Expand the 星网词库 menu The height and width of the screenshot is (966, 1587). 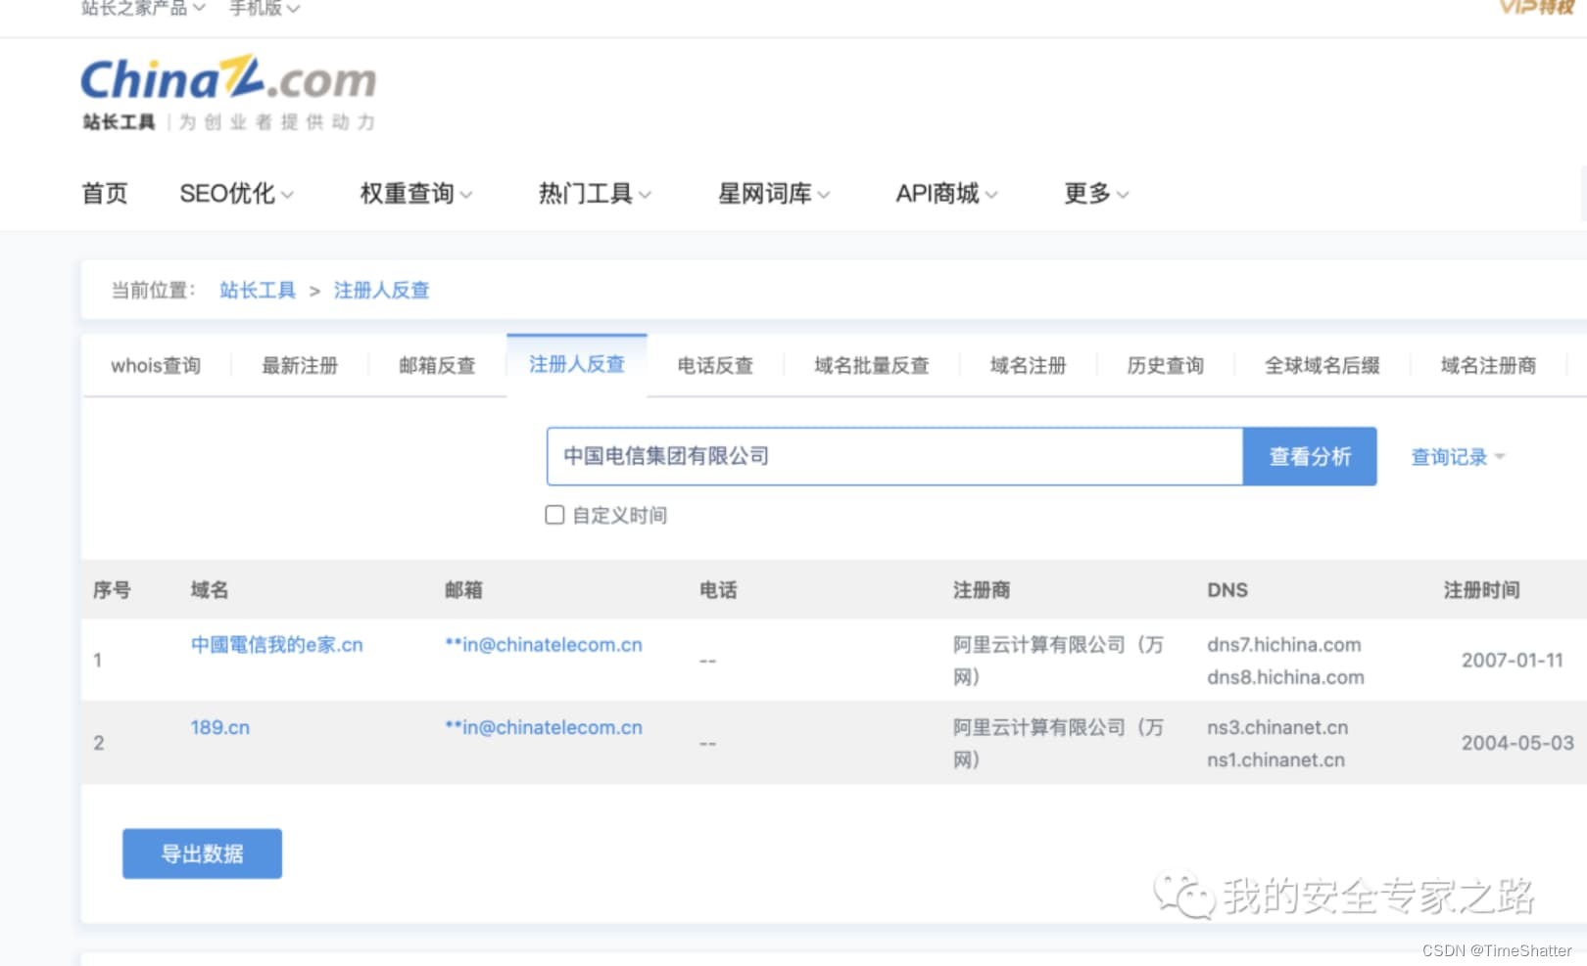pyautogui.click(x=774, y=194)
